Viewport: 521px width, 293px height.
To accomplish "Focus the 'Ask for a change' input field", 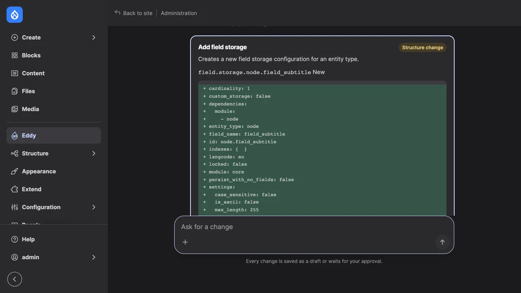I will coord(314,227).
